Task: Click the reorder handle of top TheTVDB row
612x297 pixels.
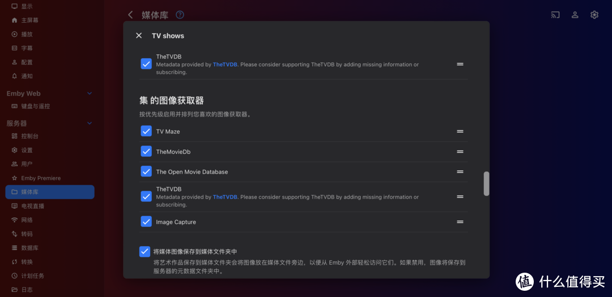Action: click(x=460, y=64)
